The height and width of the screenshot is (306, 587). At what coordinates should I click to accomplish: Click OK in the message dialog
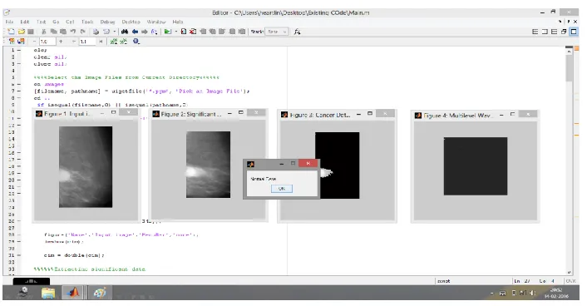pyautogui.click(x=282, y=189)
